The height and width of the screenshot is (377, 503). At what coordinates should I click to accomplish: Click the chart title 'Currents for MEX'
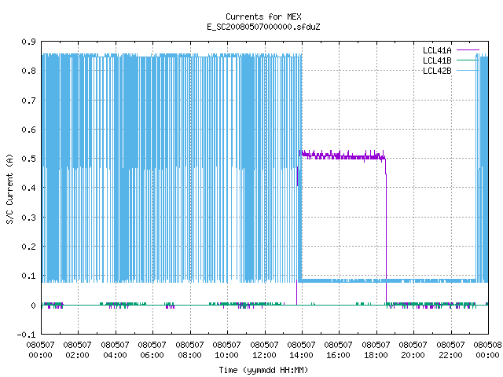tap(263, 16)
